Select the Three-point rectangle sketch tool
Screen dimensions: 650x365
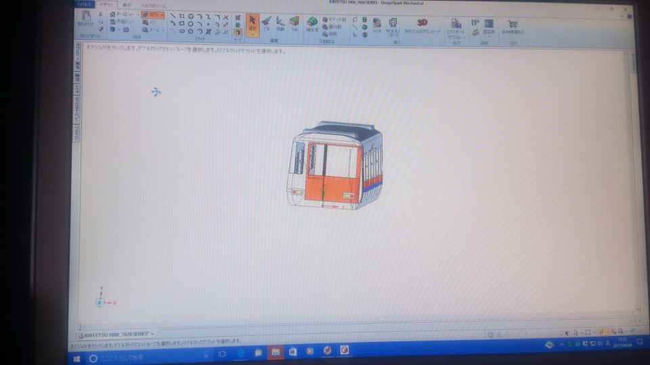(181, 24)
